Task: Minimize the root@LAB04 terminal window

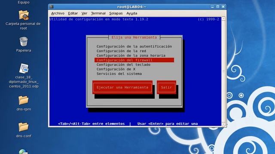Action: coord(212,7)
